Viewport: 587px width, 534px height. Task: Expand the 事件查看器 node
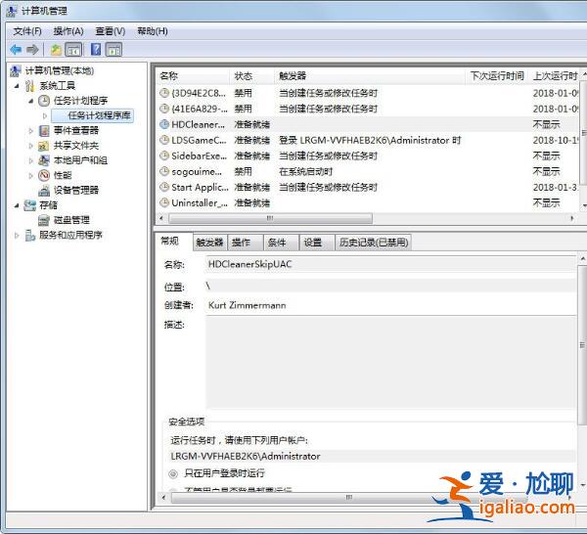tap(31, 131)
